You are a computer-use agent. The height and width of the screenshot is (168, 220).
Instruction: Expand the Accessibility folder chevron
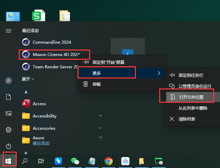click(100, 116)
